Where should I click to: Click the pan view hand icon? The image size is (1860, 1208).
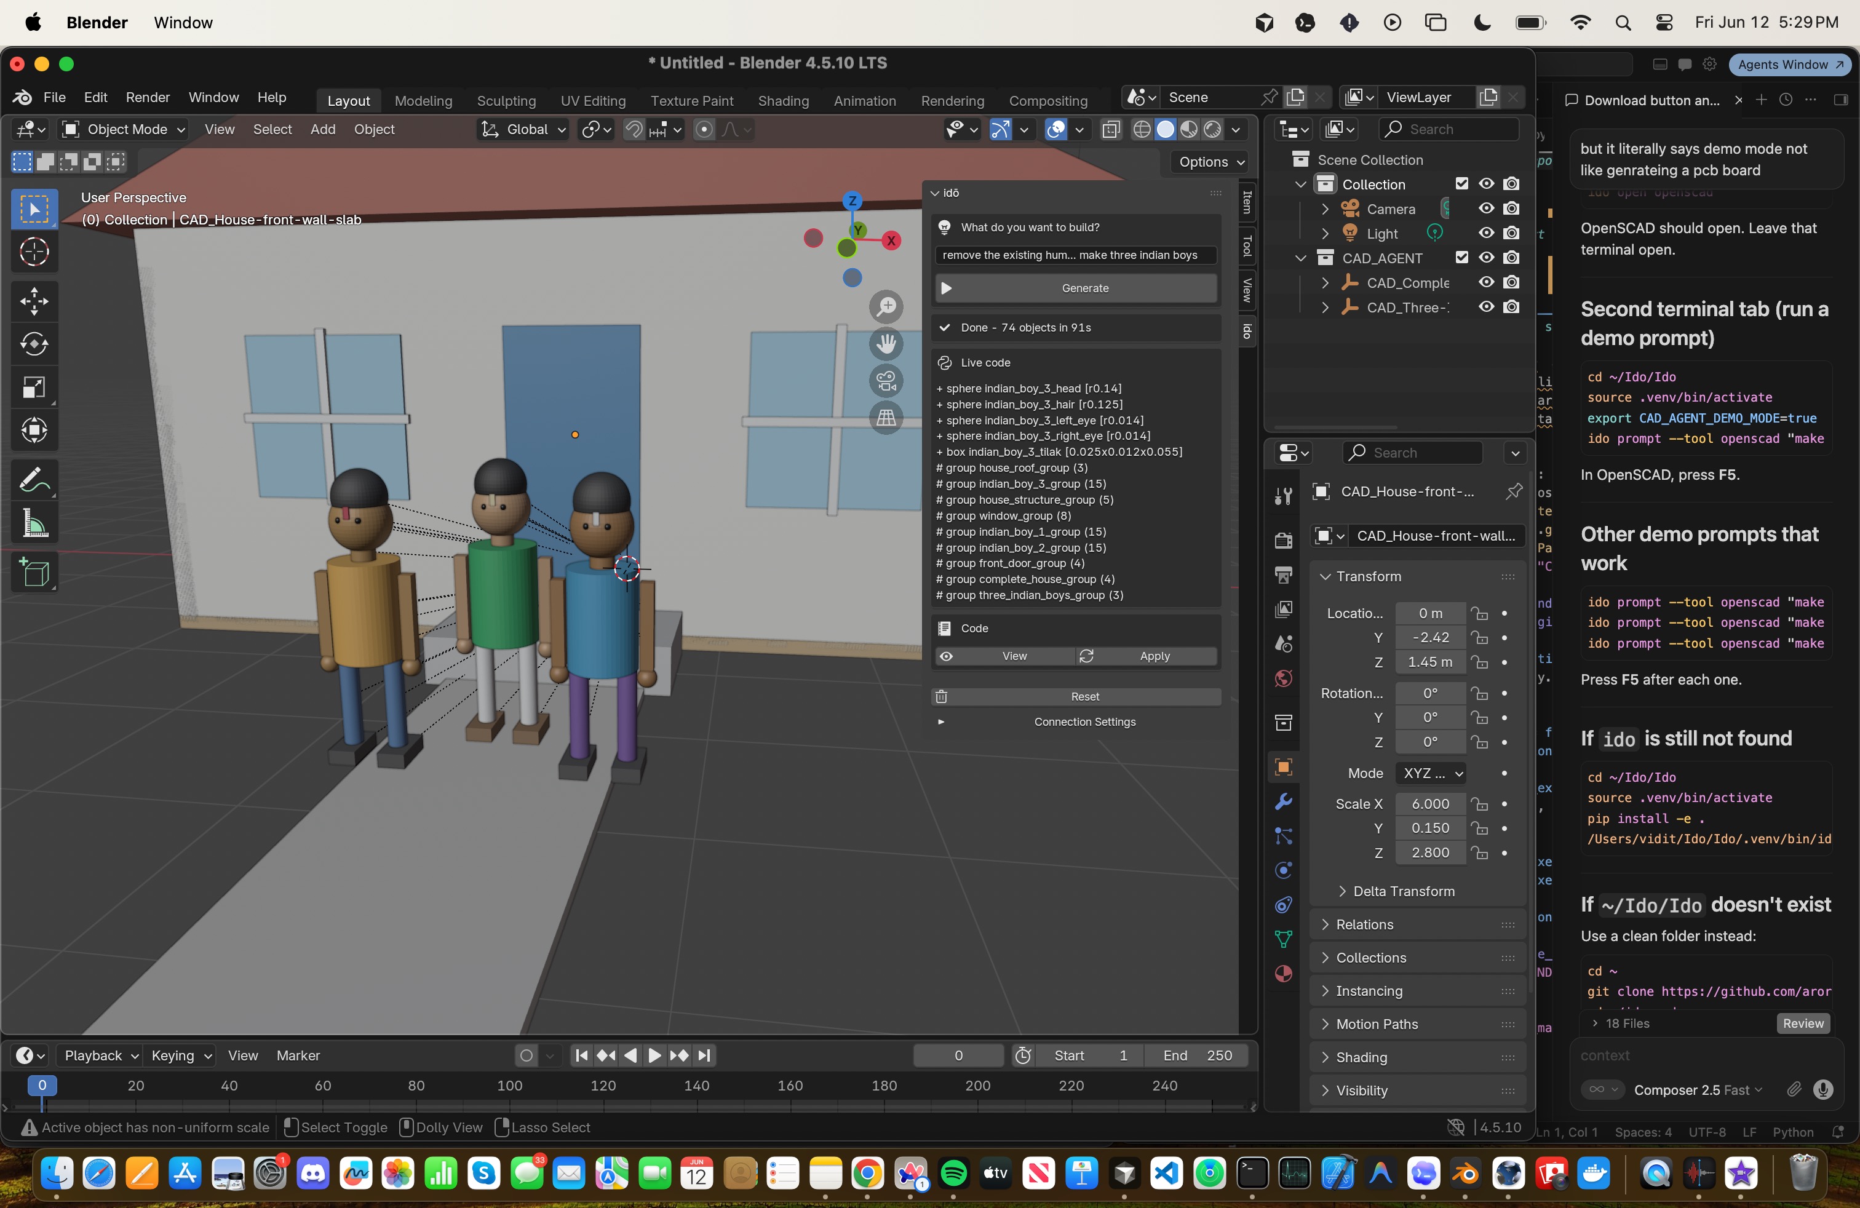click(x=886, y=344)
